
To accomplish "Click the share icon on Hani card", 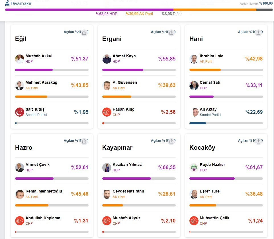I will (x=258, y=33).
